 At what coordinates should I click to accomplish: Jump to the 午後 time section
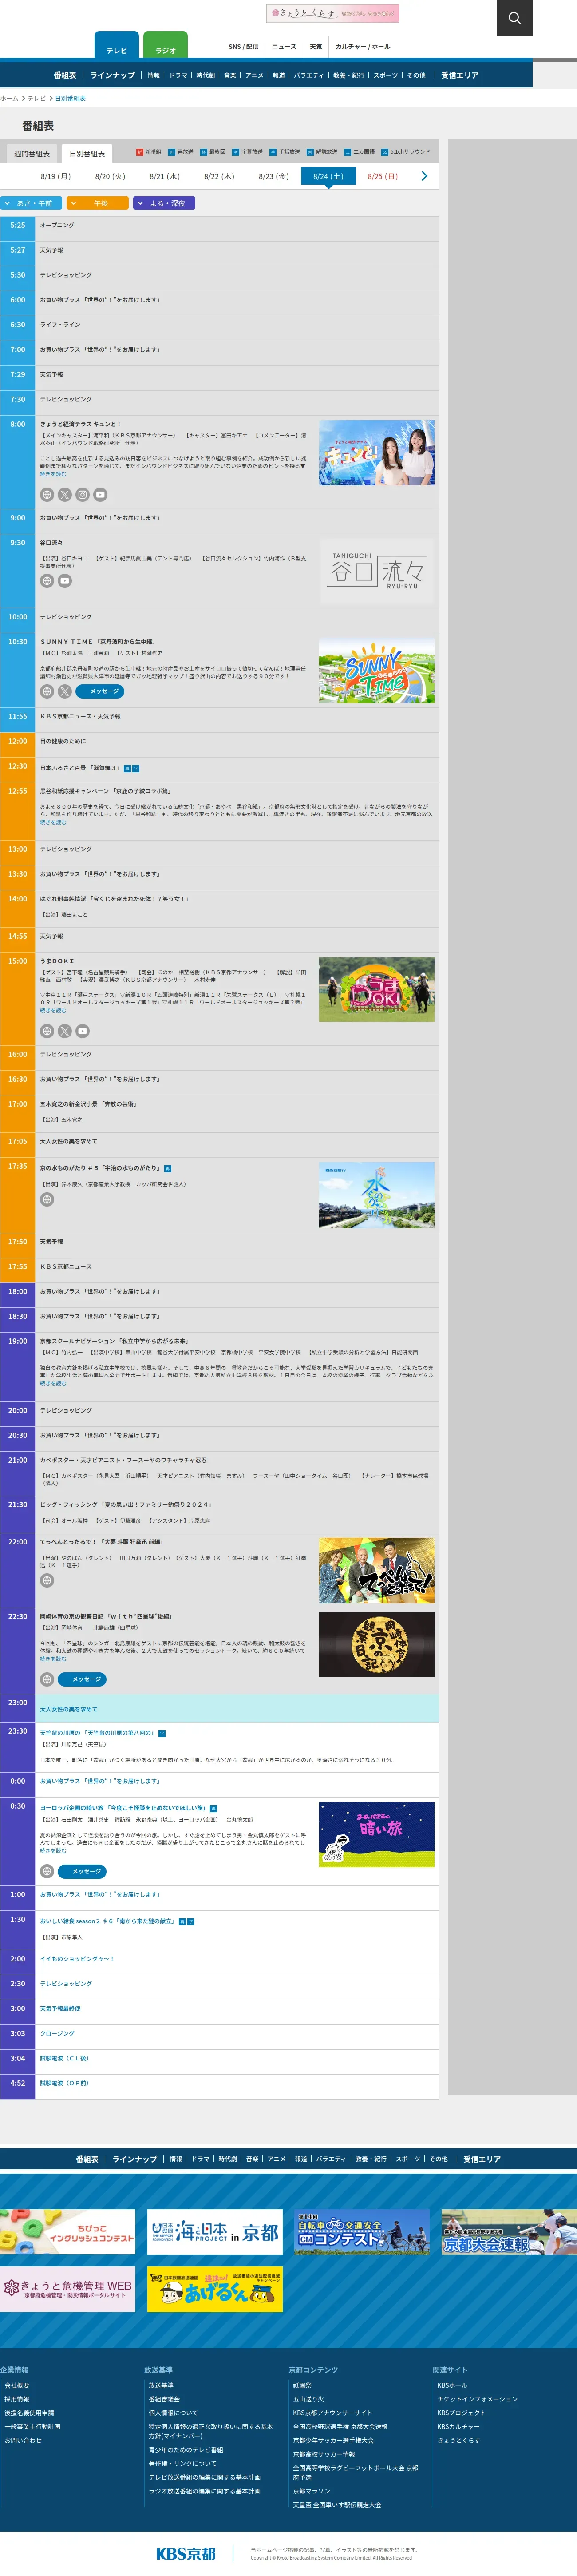[98, 203]
